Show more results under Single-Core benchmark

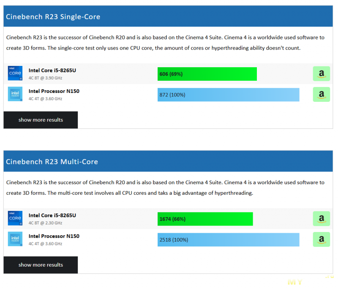point(41,120)
